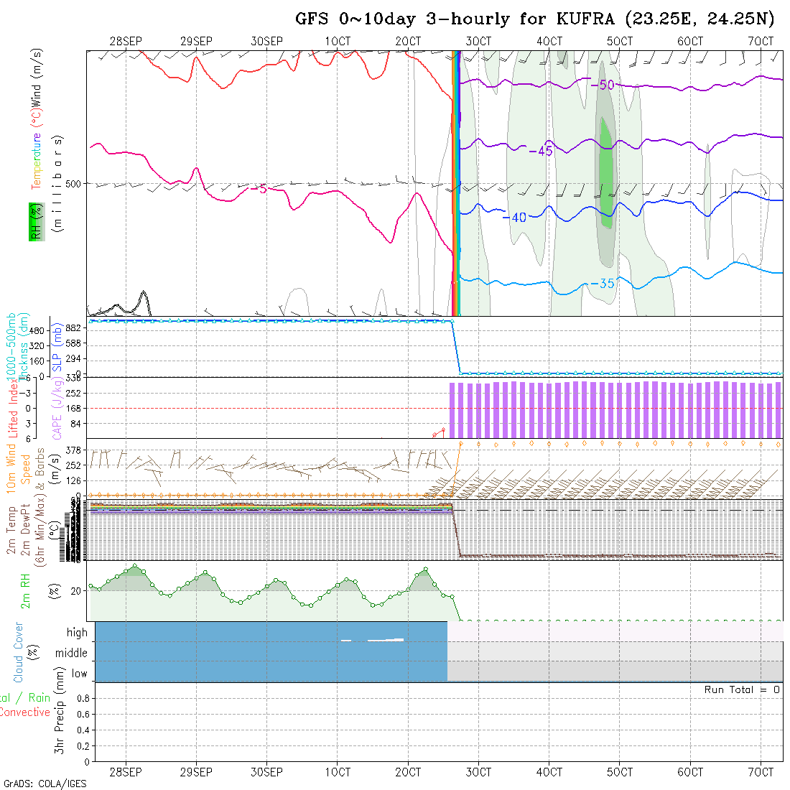The height and width of the screenshot is (790, 790).
Task: Click the green RH (%) legend box
Action: [x=35, y=221]
